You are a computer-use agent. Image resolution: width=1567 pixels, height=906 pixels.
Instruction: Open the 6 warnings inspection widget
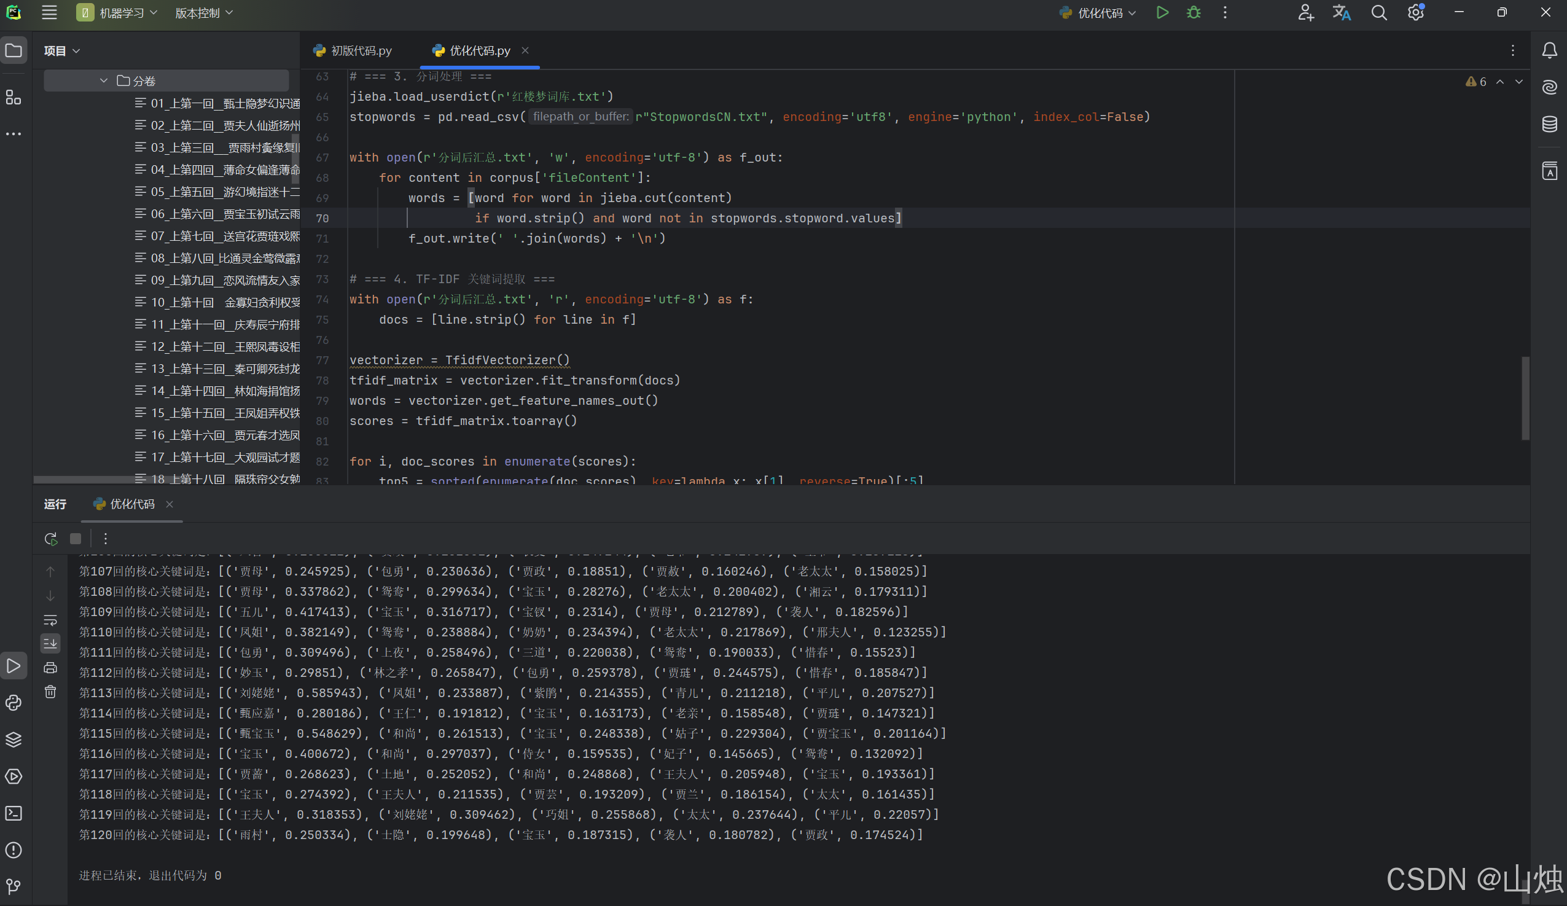coord(1476,82)
